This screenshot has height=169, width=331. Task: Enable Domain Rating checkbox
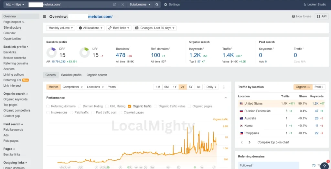tap(80, 106)
